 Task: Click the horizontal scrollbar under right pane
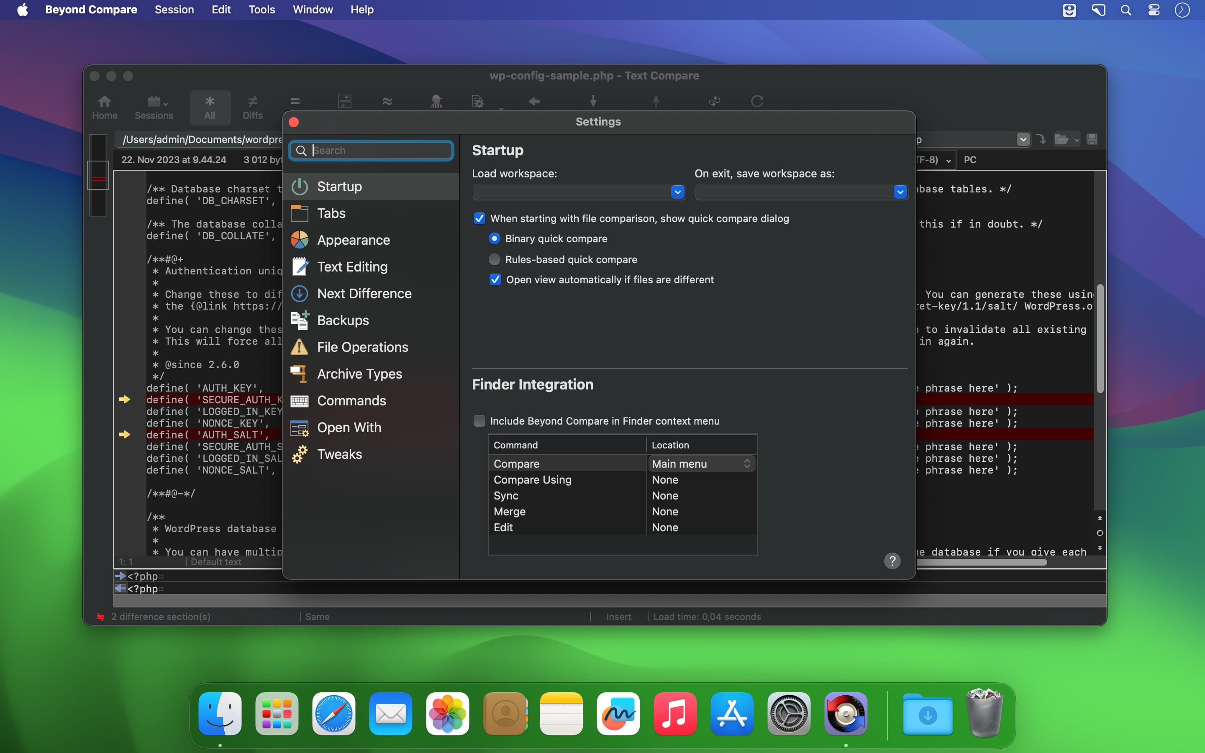982,562
